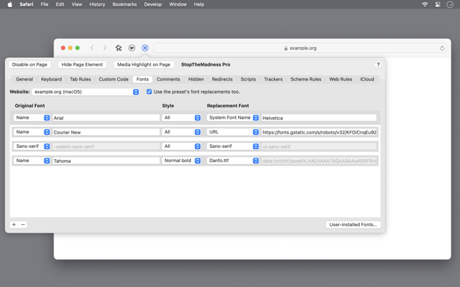
Task: Toggle Use the preset's font replacements checkbox
Action: [149, 91]
